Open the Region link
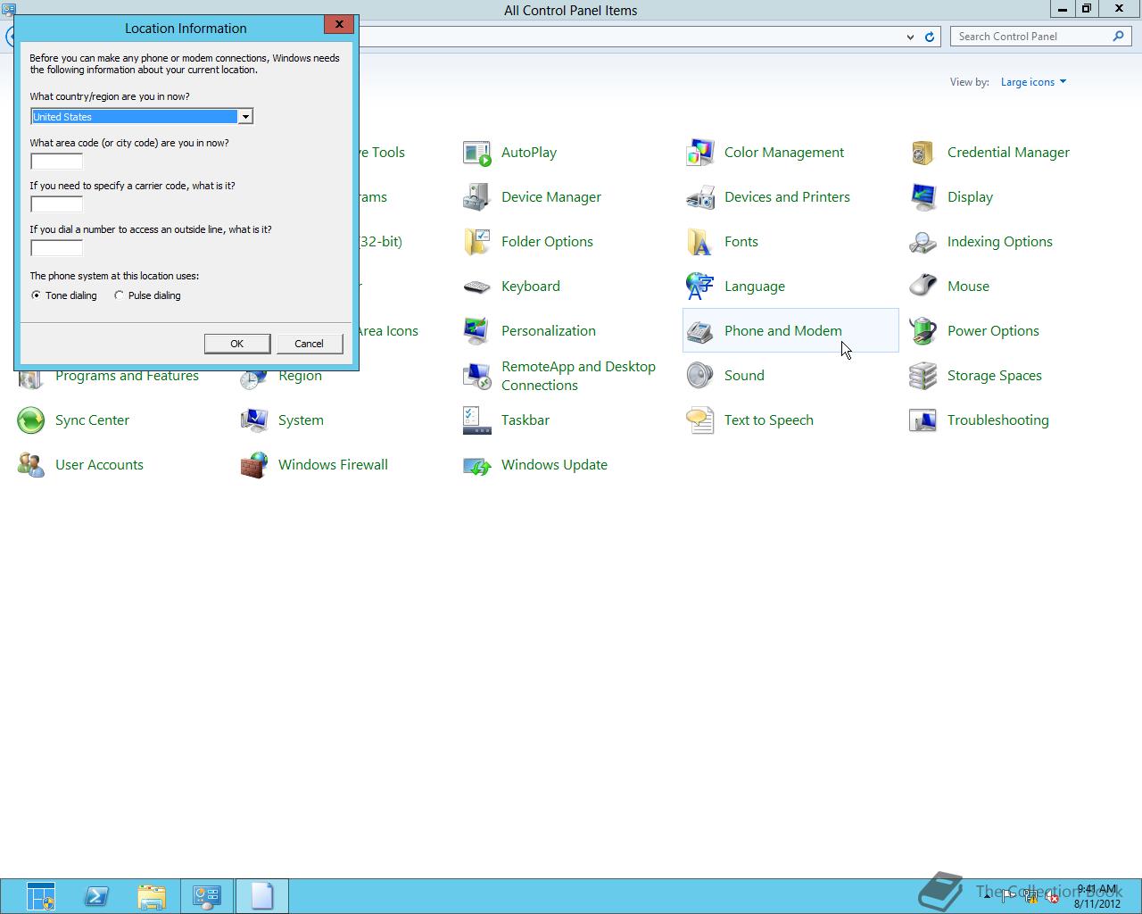1142x914 pixels. coord(300,376)
